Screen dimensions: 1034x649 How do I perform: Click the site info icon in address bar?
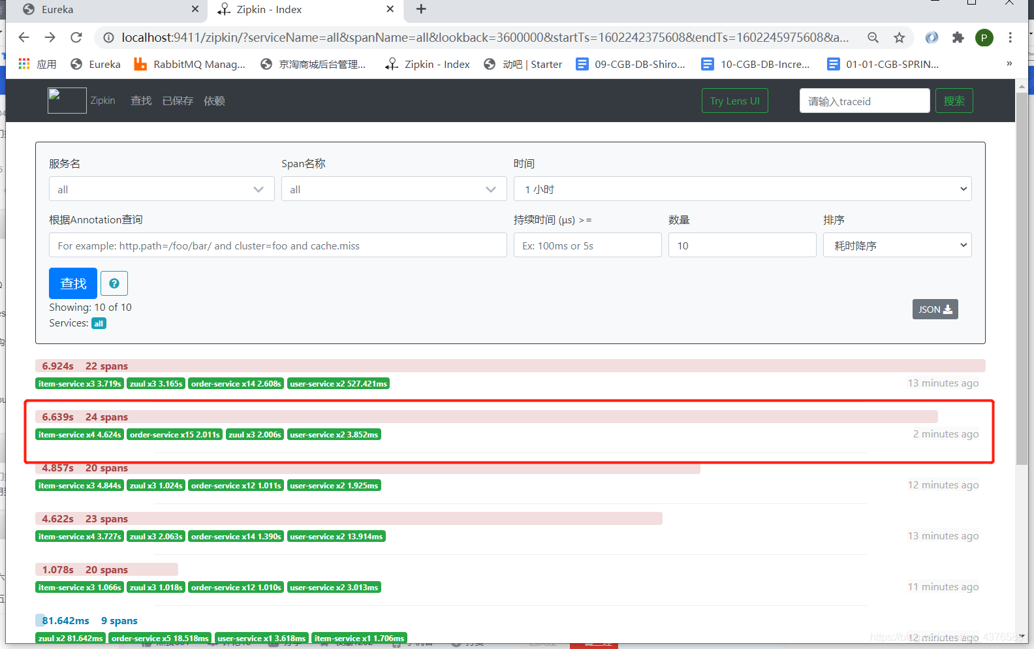[109, 37]
